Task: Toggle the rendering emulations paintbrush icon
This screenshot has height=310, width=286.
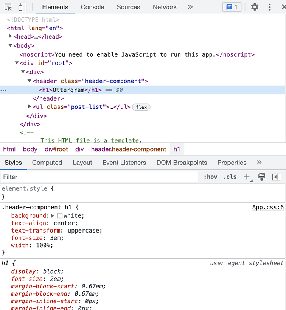Action: point(261,177)
